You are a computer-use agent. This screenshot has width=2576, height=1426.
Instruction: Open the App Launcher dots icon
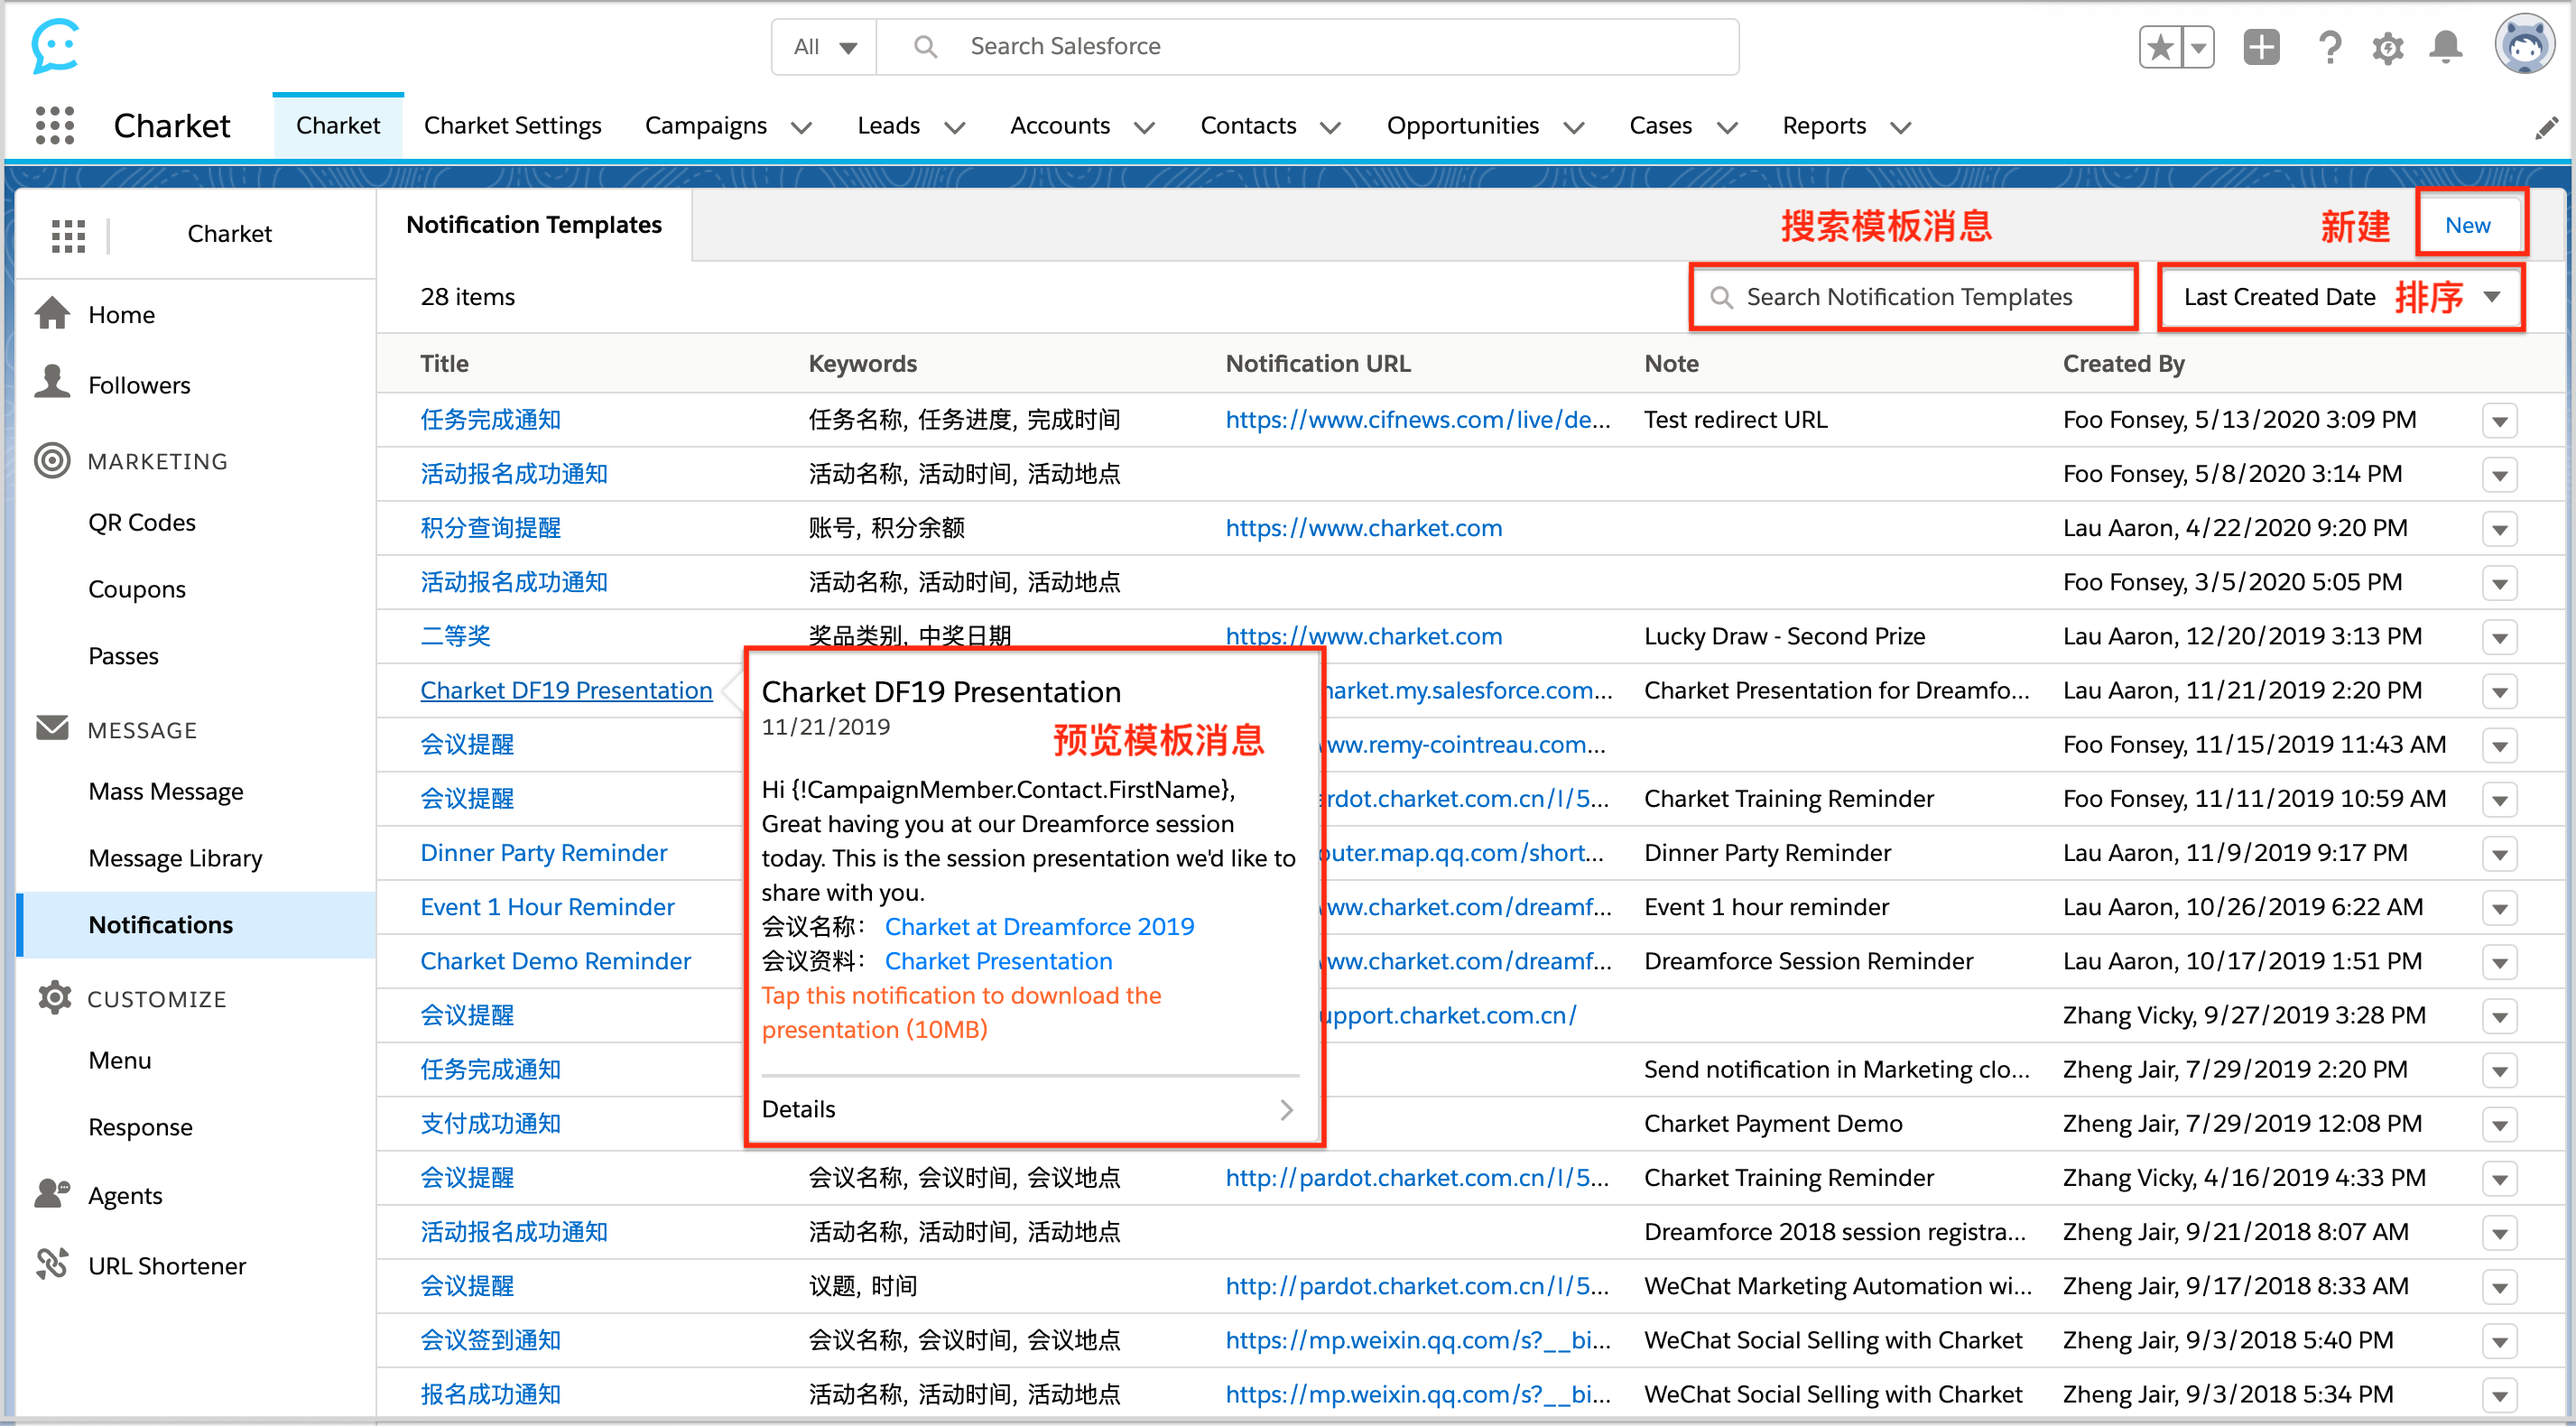55,126
